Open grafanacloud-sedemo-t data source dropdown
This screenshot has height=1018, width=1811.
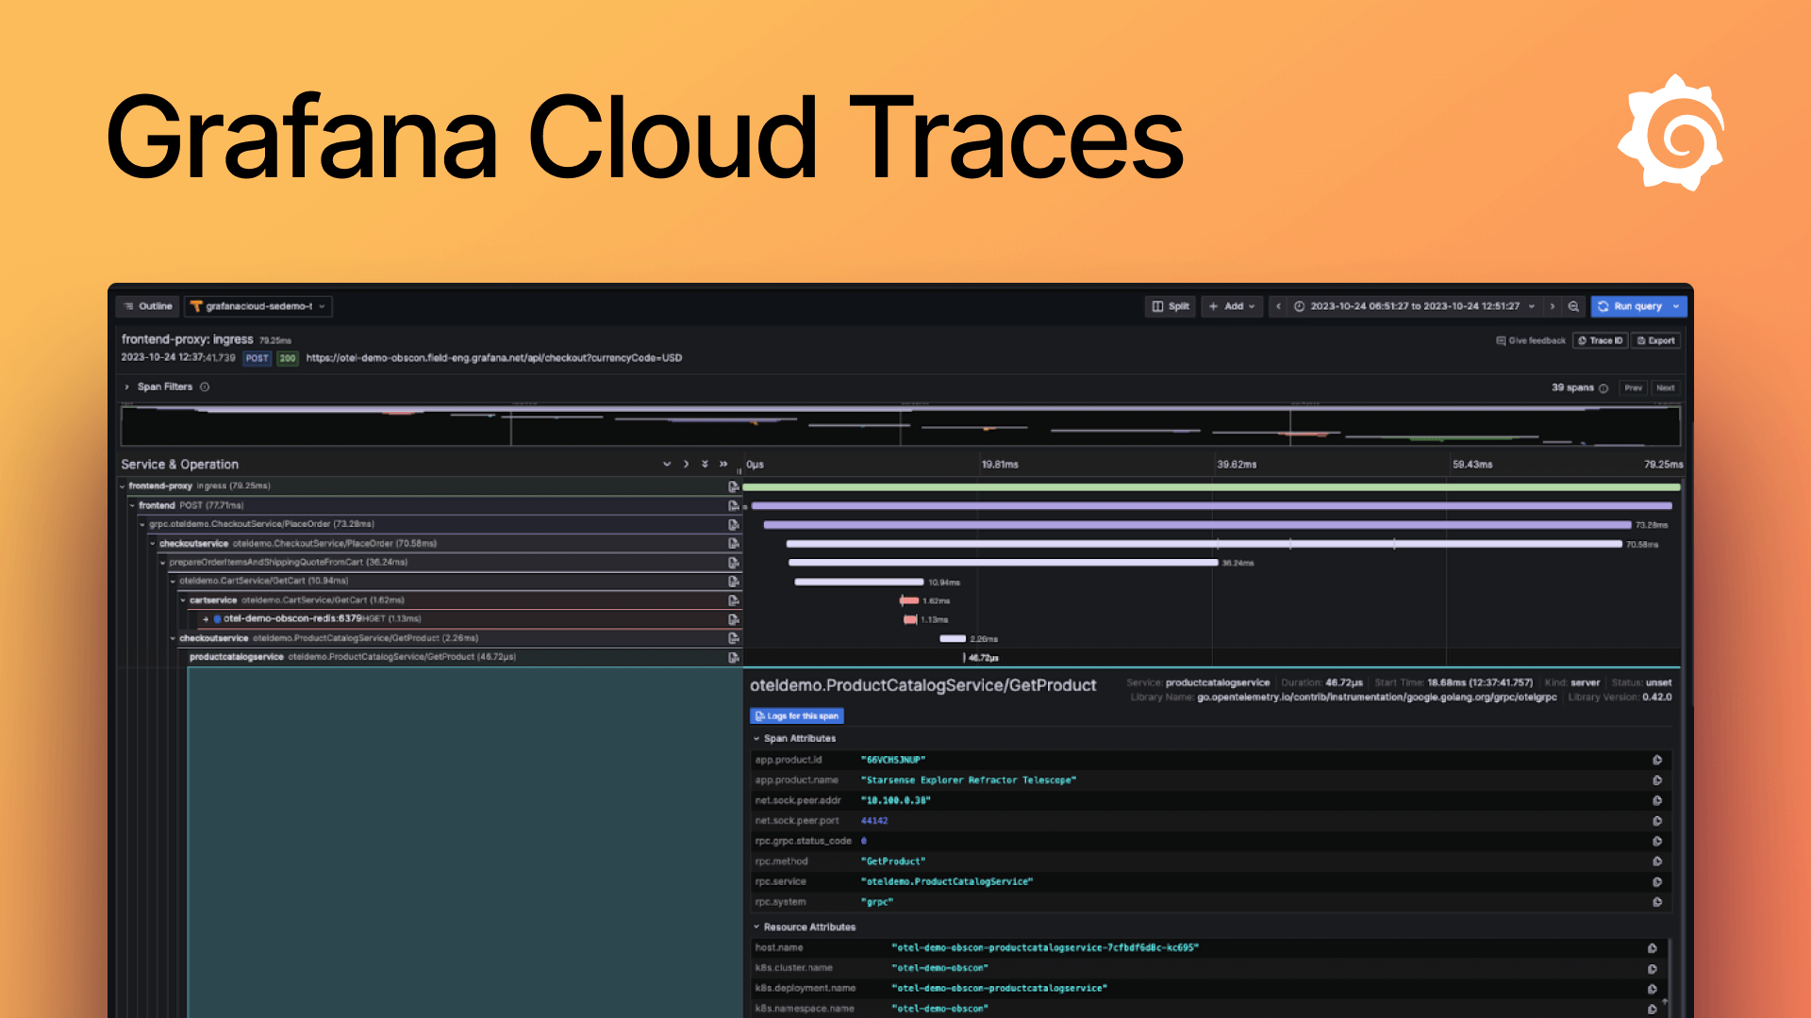258,306
